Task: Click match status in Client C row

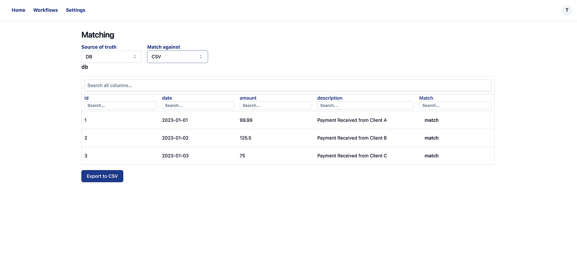Action: pos(432,156)
